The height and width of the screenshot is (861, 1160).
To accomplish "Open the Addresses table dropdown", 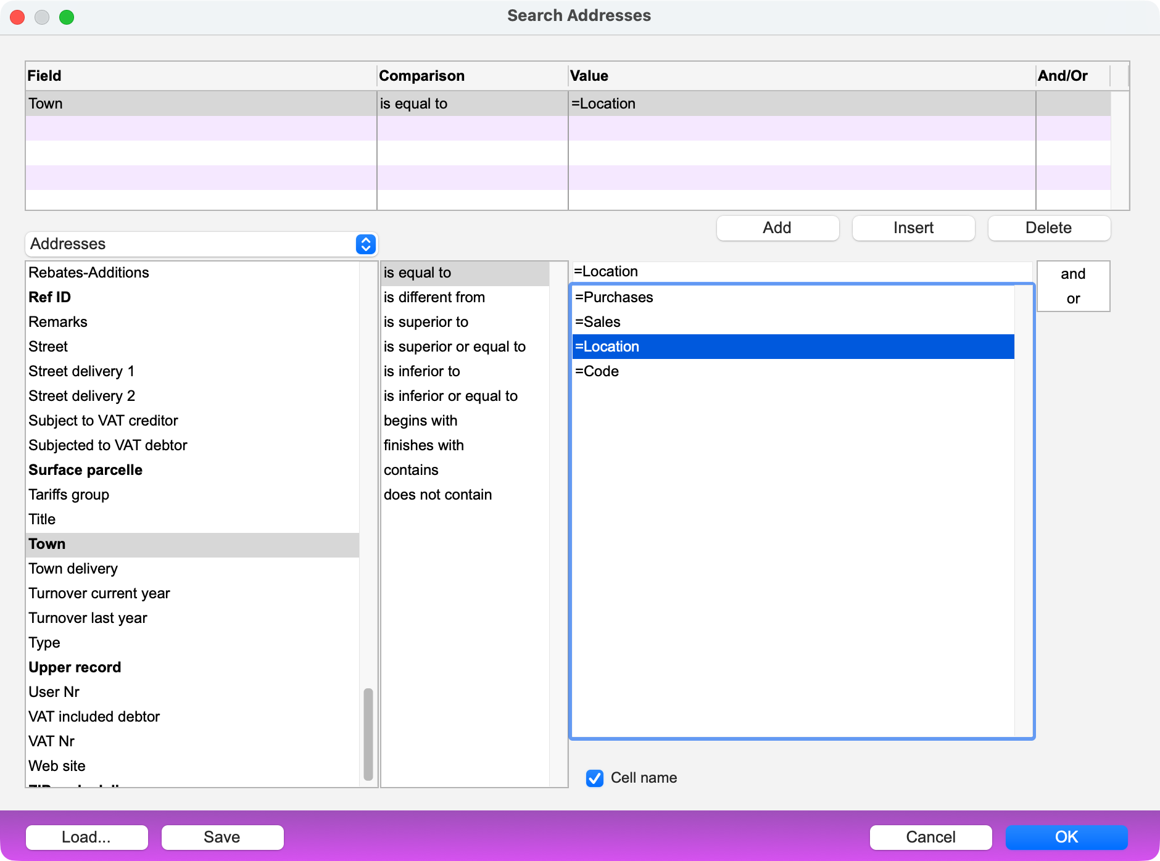I will pyautogui.click(x=201, y=244).
